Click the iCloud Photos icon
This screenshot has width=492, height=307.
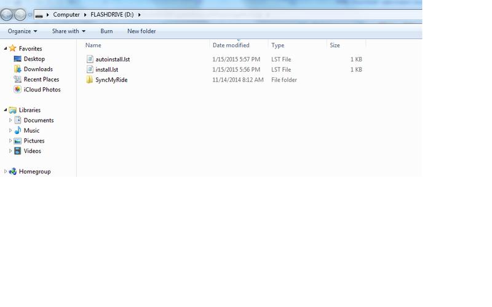pos(18,90)
